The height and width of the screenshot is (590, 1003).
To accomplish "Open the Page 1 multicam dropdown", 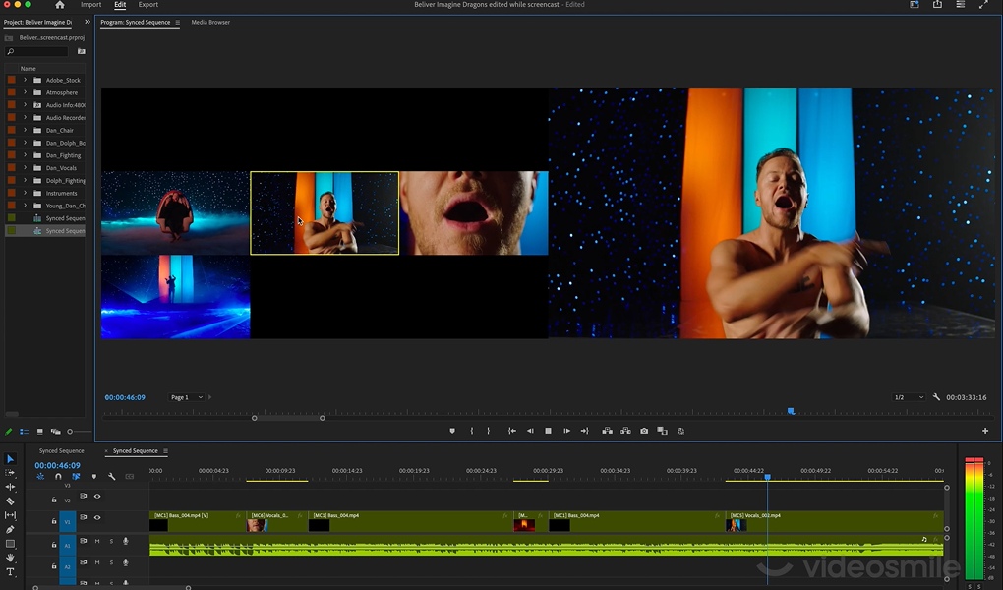I will pos(186,397).
